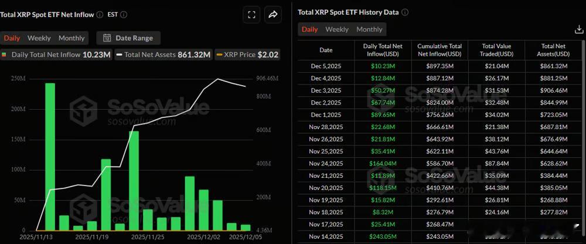
Task: Click Daily Total Net Inflow(USD) column header
Action: 383,50
